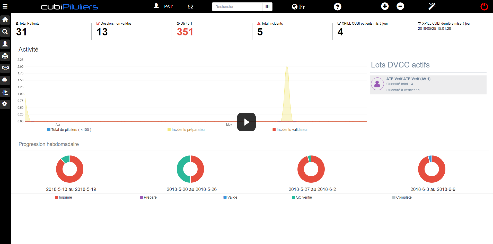Open the handshake sidebar icon
Screen dimensions: 493x244
pos(5,68)
